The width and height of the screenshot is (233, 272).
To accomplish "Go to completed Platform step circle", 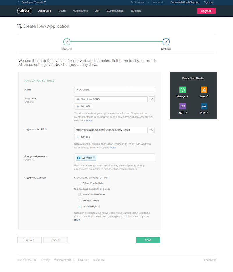I will coord(67,42).
